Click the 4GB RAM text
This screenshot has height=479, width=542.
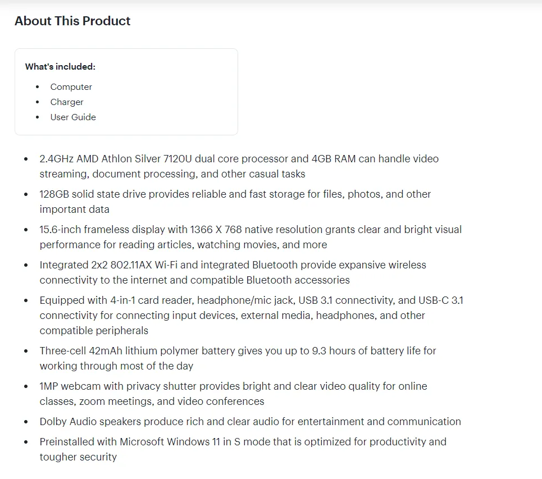pos(333,158)
